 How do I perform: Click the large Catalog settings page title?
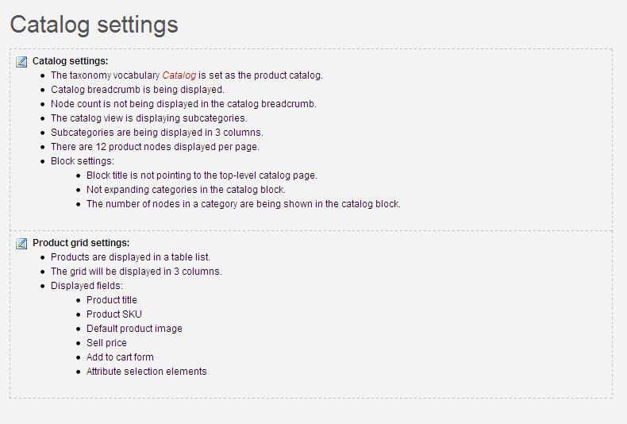(94, 25)
